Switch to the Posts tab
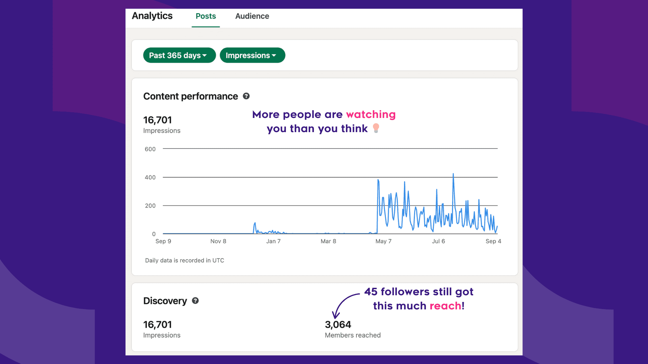 206,16
